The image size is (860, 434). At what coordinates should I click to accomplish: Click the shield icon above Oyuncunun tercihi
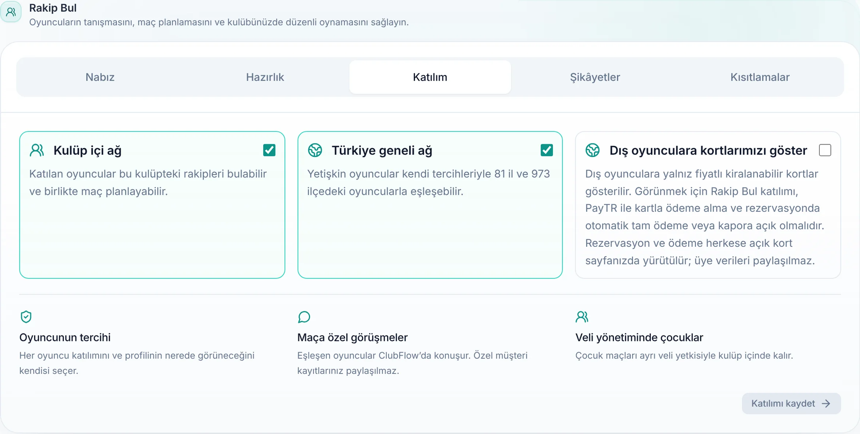[x=26, y=317]
